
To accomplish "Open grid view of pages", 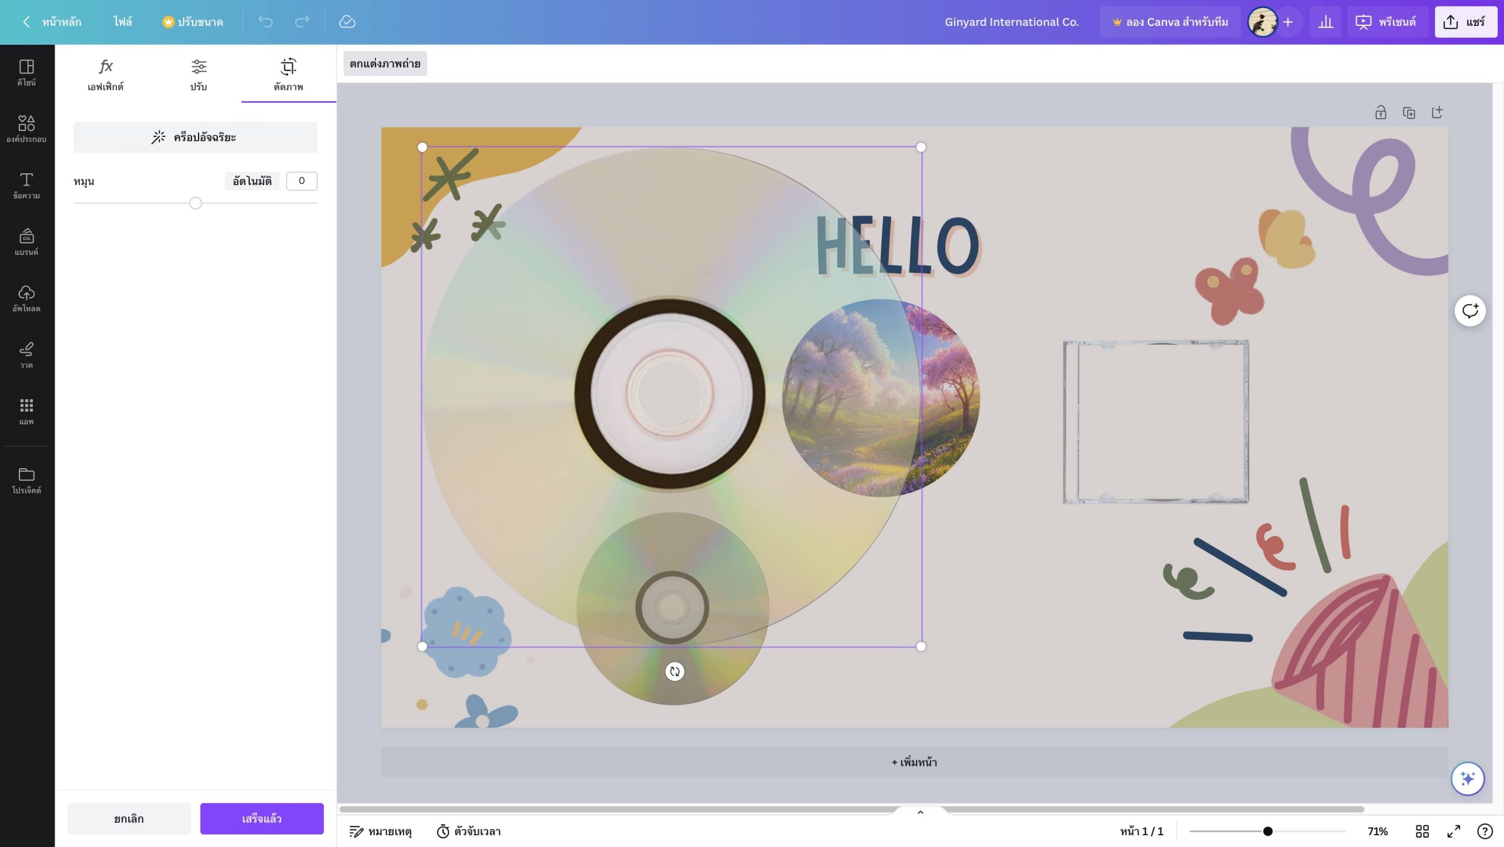I will click(1422, 831).
